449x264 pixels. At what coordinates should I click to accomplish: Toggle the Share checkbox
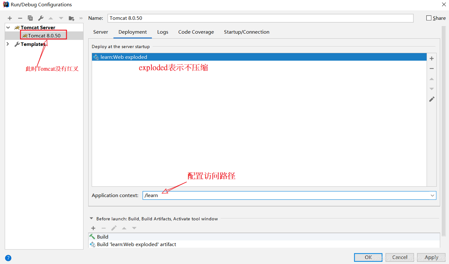[429, 18]
